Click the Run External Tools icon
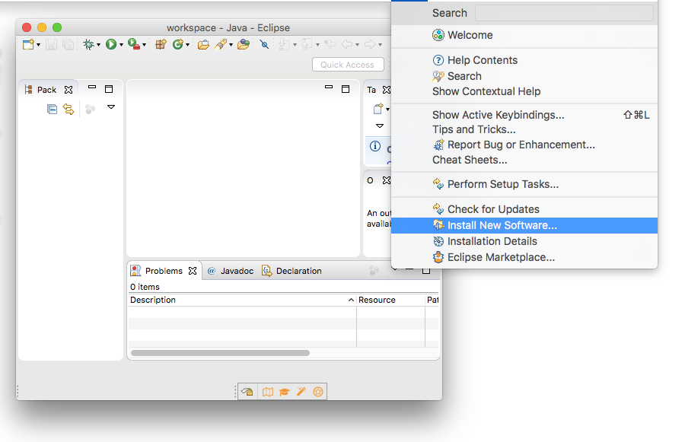Viewport: 685px width, 442px height. (x=134, y=44)
